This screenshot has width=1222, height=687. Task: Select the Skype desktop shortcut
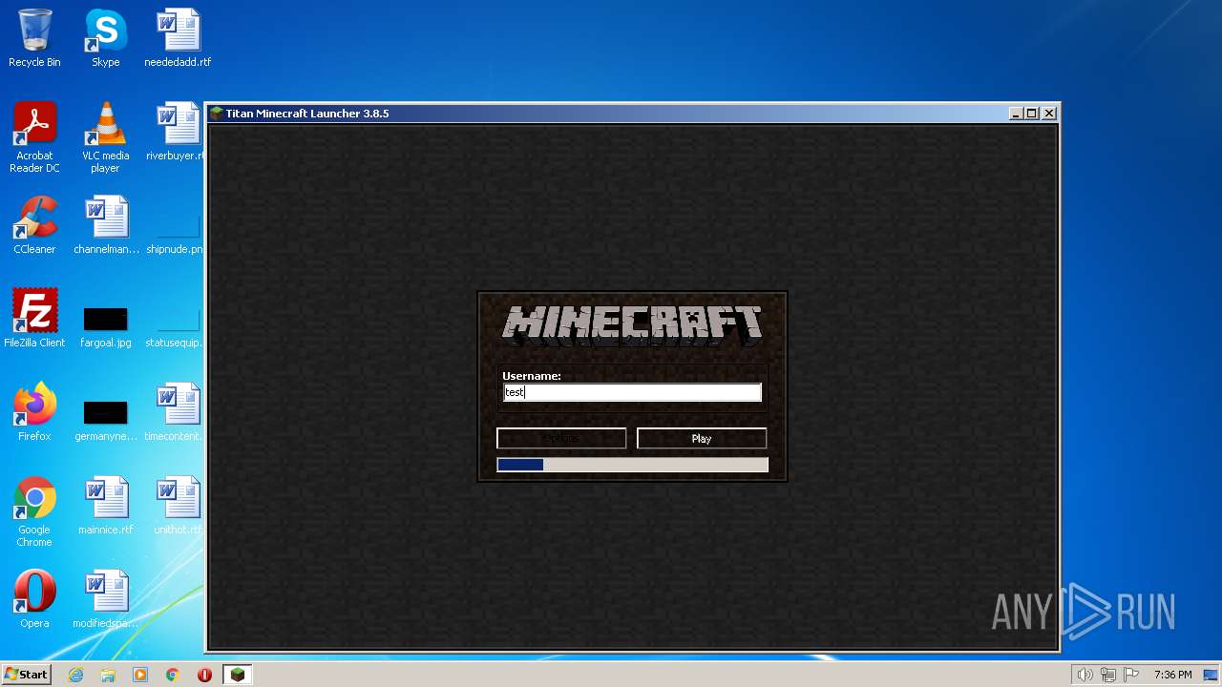coord(105,38)
